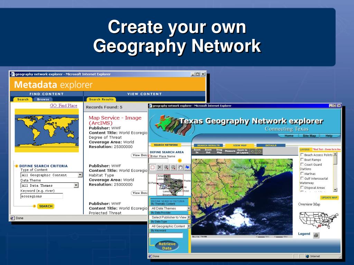
Task: Pan the map left with the left arrow
Action: click(x=252, y=151)
